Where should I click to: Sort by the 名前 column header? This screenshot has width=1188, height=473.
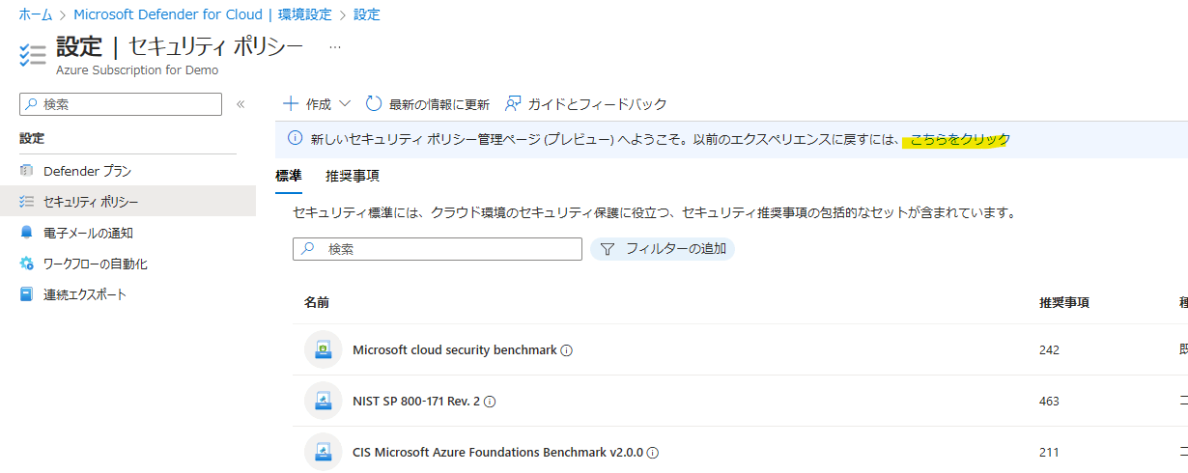click(317, 303)
